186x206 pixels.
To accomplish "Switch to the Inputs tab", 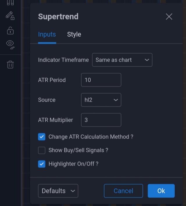I will pos(47,34).
